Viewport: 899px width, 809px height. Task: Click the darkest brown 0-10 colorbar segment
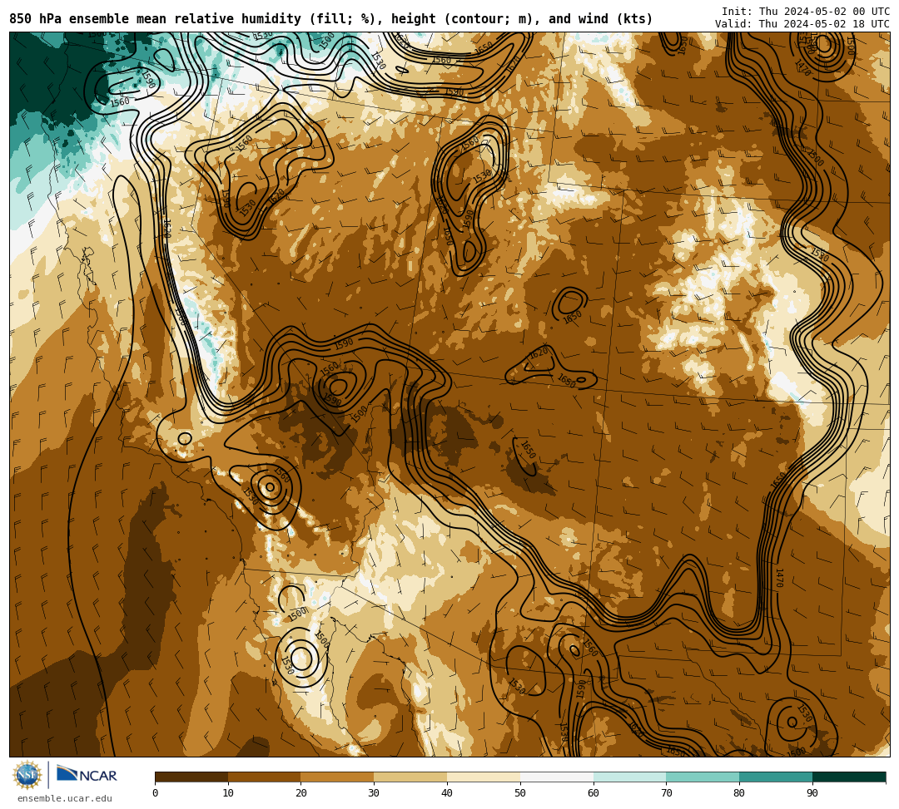click(191, 777)
